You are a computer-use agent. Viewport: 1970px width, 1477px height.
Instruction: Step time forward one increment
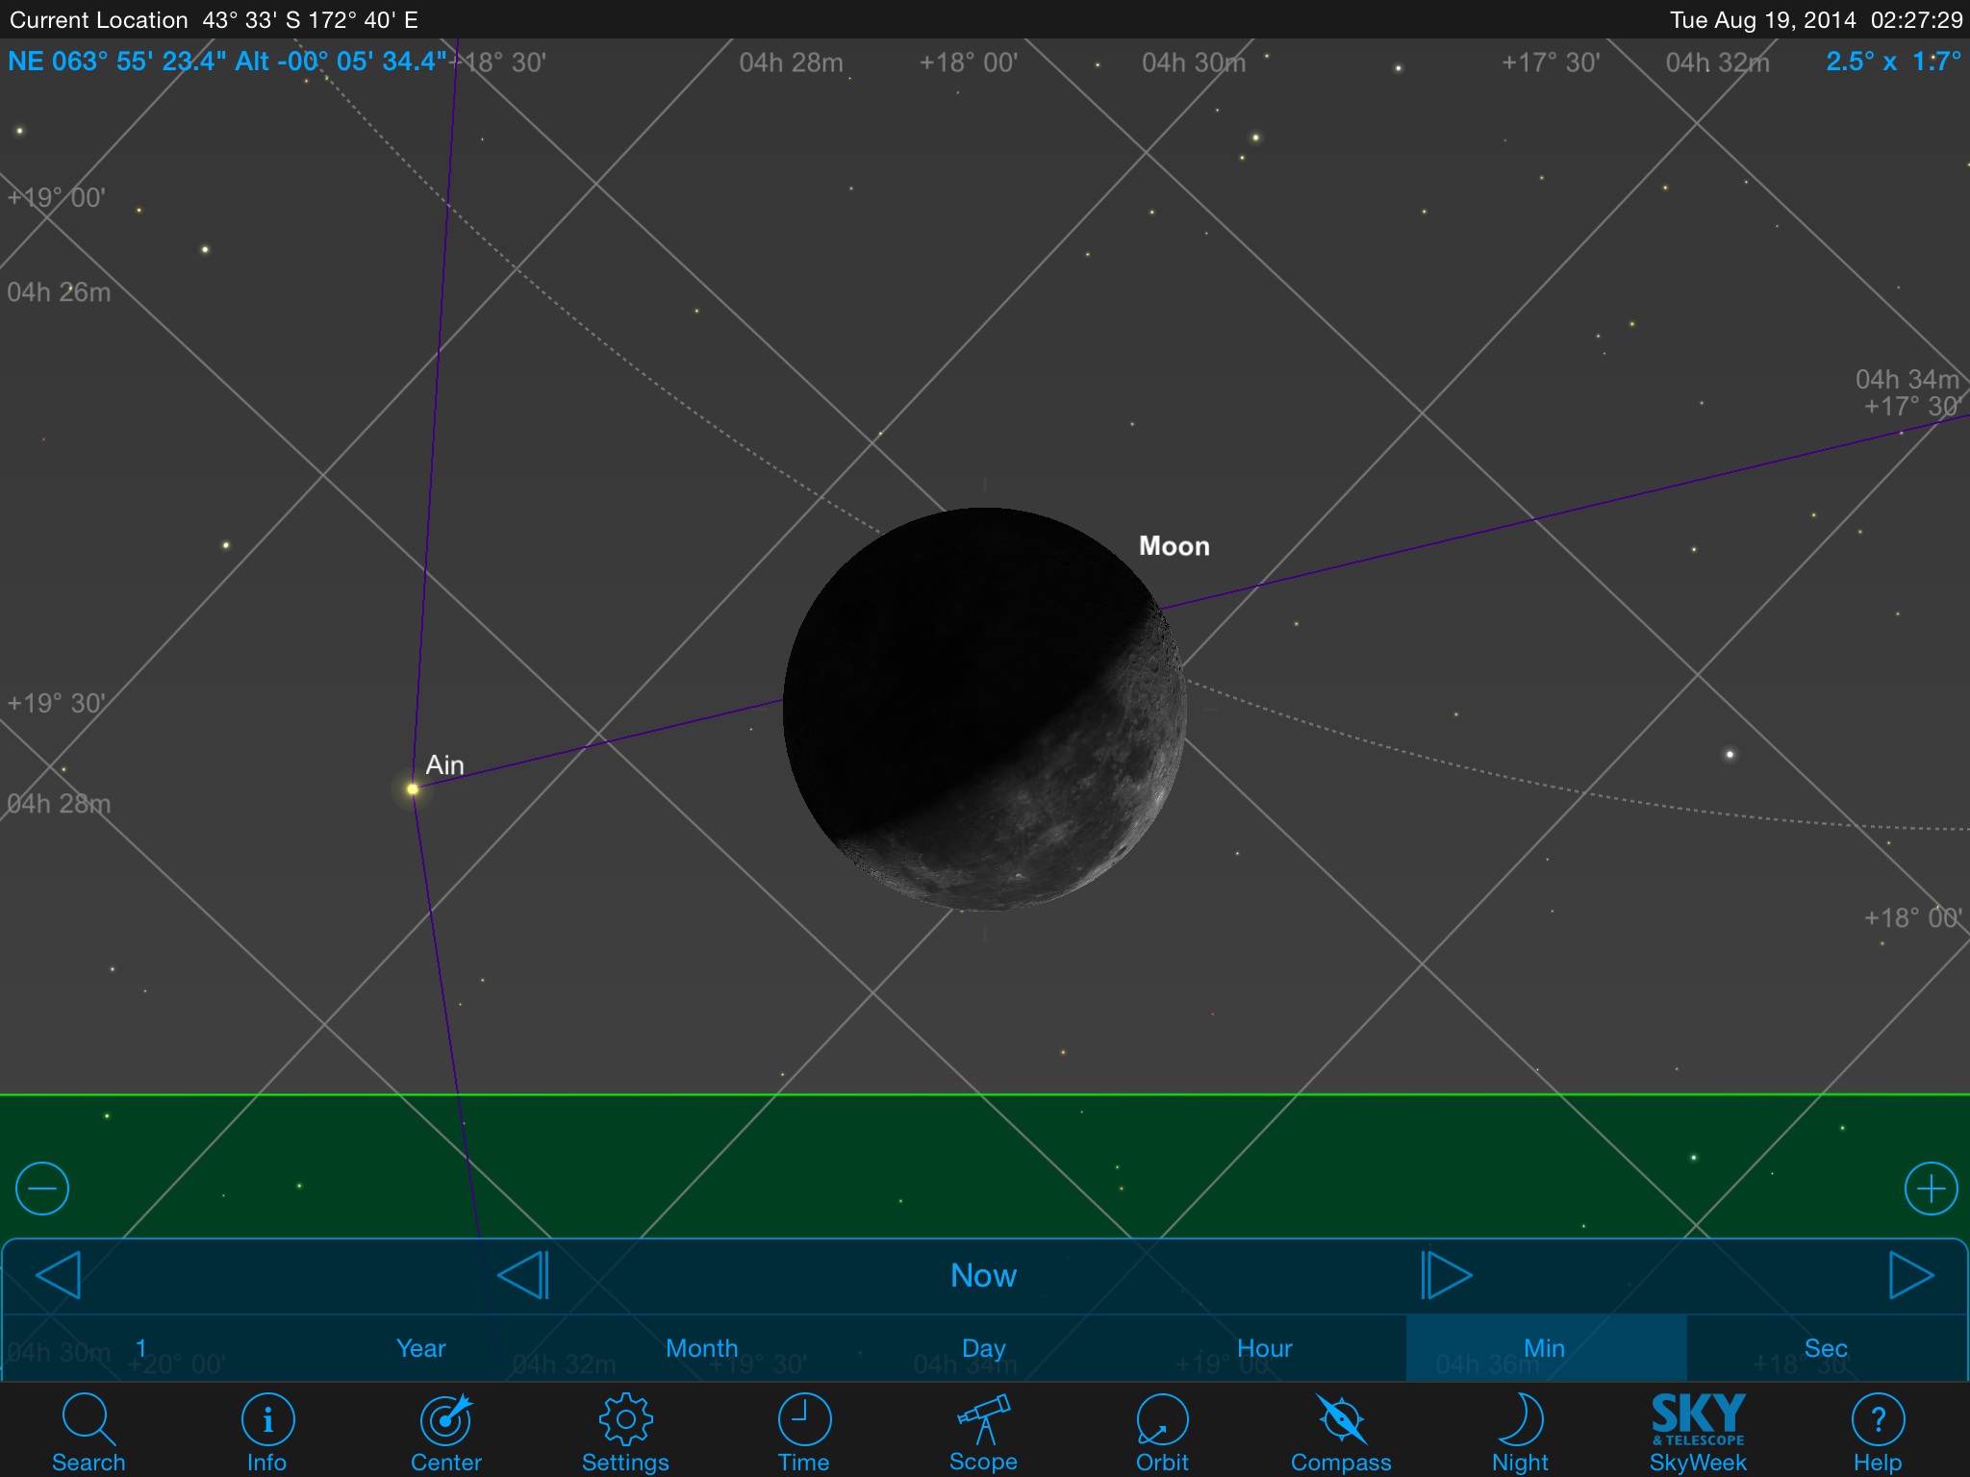pos(1447,1275)
